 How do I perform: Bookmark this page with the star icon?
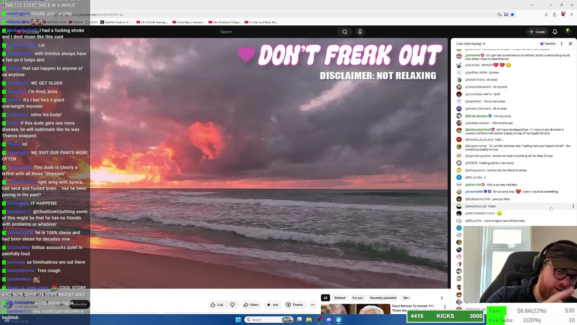click(512, 14)
